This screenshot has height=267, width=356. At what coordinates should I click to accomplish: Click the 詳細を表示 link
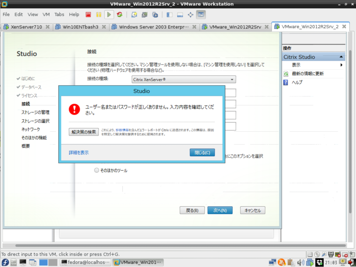click(x=79, y=152)
